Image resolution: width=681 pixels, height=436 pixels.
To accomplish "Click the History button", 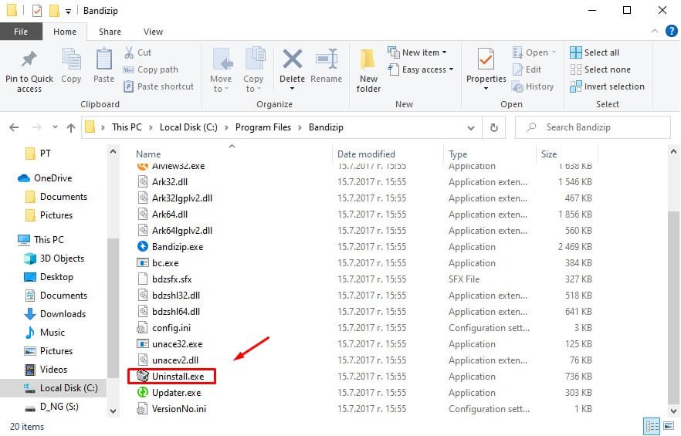I will click(x=533, y=86).
